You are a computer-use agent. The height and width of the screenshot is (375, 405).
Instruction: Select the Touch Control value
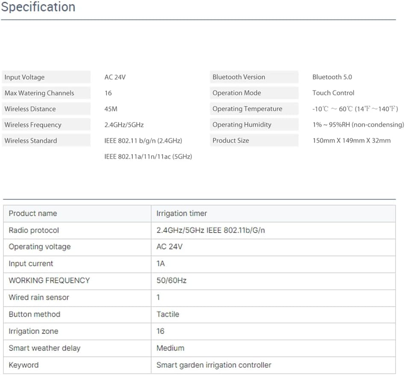pyautogui.click(x=333, y=93)
